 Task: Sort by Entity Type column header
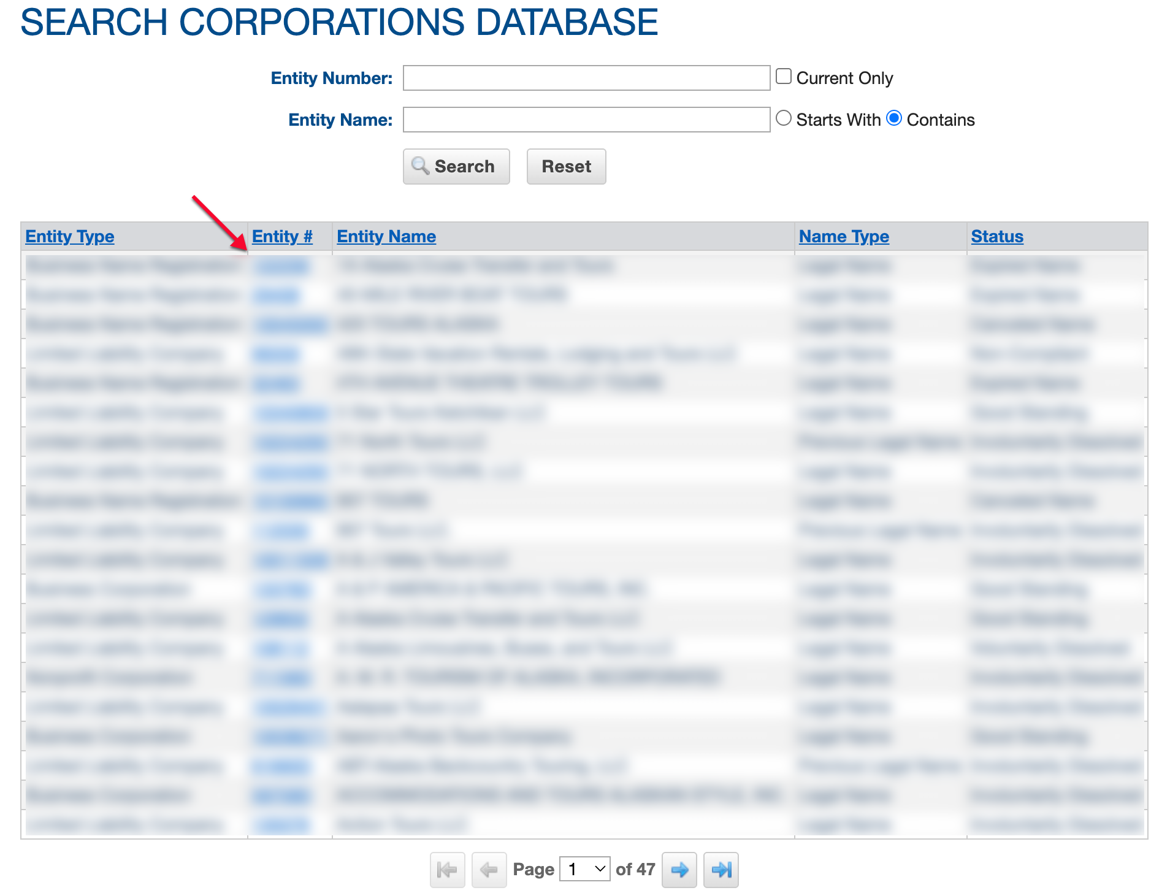click(70, 236)
